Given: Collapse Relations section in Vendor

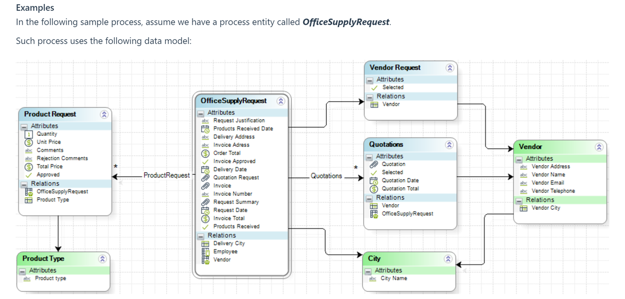Looking at the screenshot, I should (519, 201).
